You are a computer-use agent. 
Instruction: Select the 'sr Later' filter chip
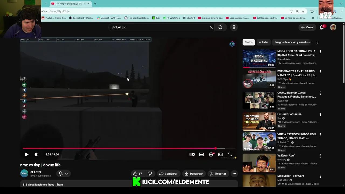[x=263, y=42]
